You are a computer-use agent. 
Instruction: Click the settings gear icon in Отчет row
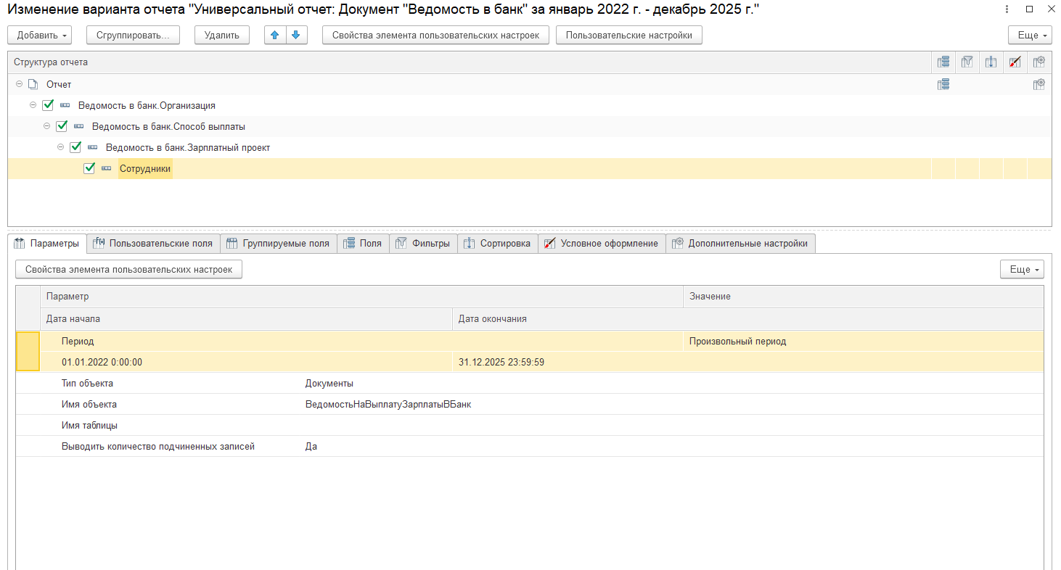pyautogui.click(x=1039, y=84)
